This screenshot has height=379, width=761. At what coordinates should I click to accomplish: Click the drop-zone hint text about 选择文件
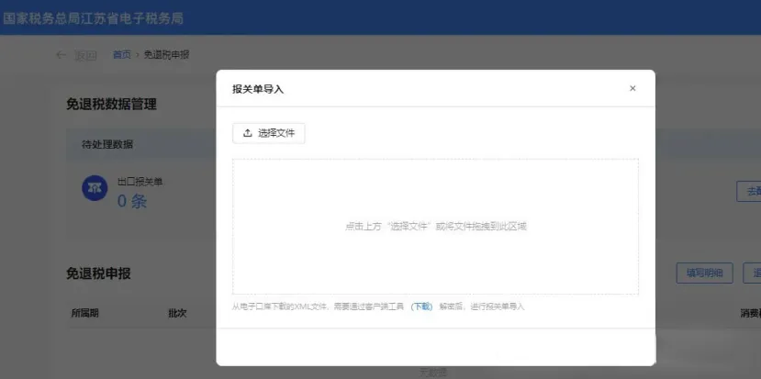click(x=436, y=226)
